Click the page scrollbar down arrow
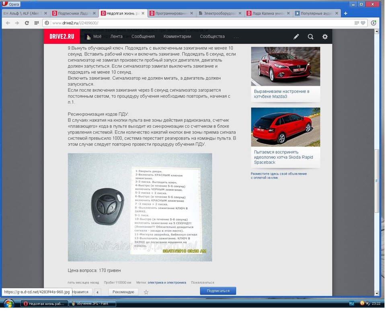386x311 pixels. [377, 293]
